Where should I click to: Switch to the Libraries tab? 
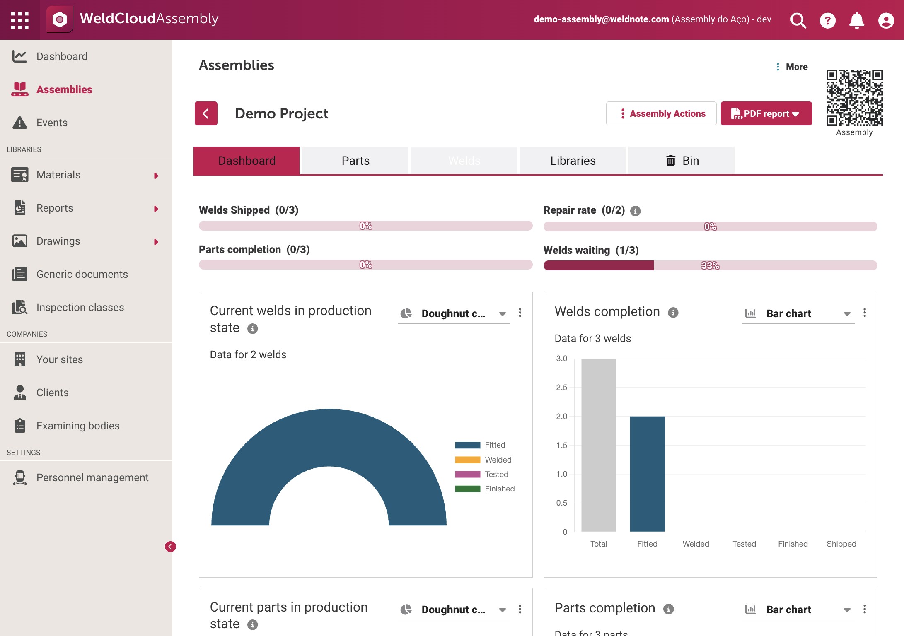click(573, 161)
